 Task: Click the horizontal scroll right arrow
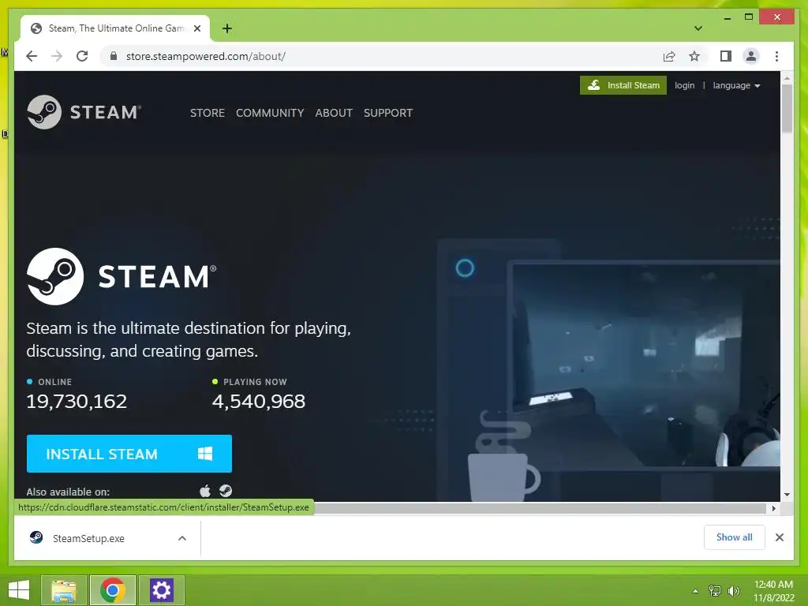[774, 509]
